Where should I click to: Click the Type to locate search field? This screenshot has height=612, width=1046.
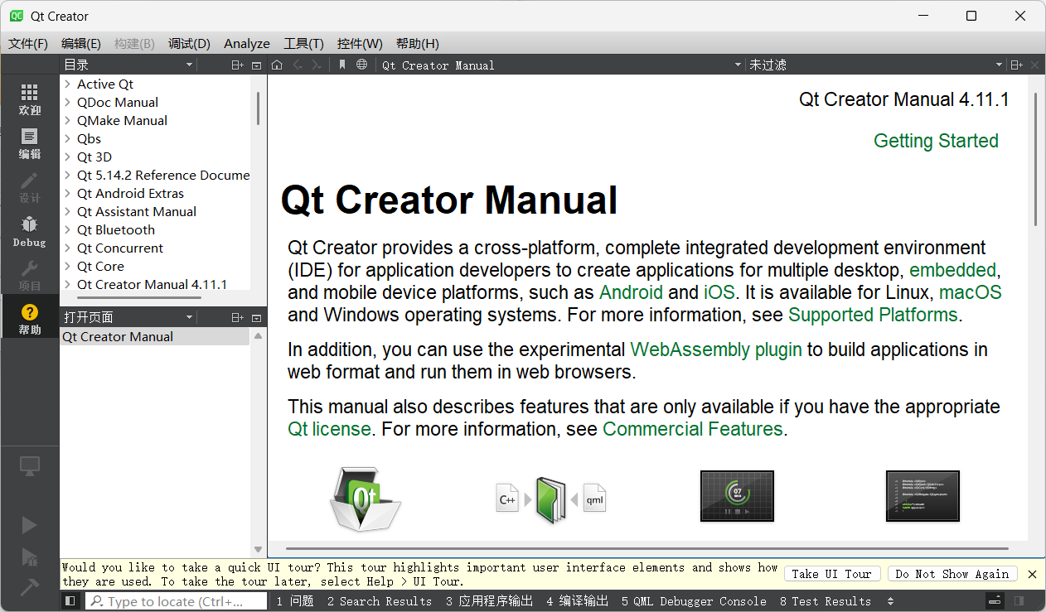(177, 601)
